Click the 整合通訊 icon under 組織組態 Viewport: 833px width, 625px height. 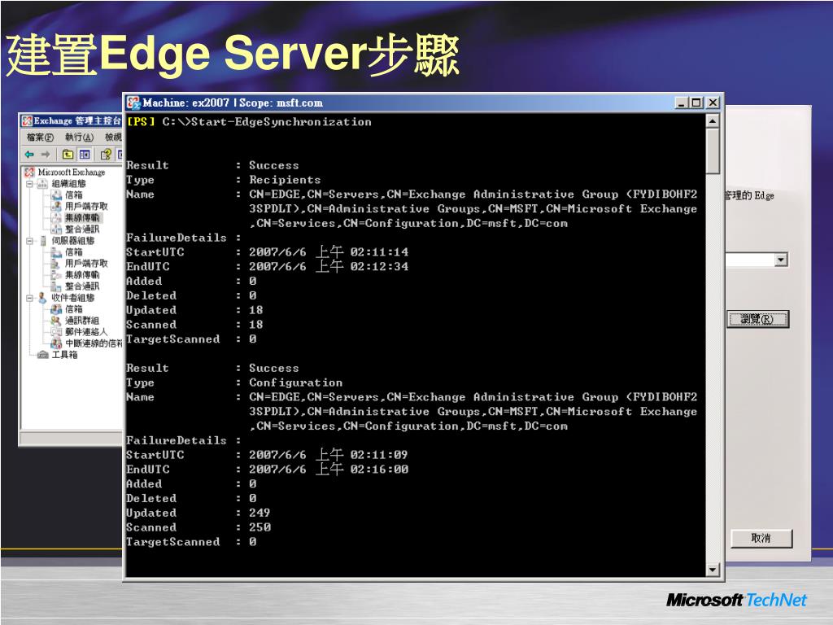coord(56,229)
